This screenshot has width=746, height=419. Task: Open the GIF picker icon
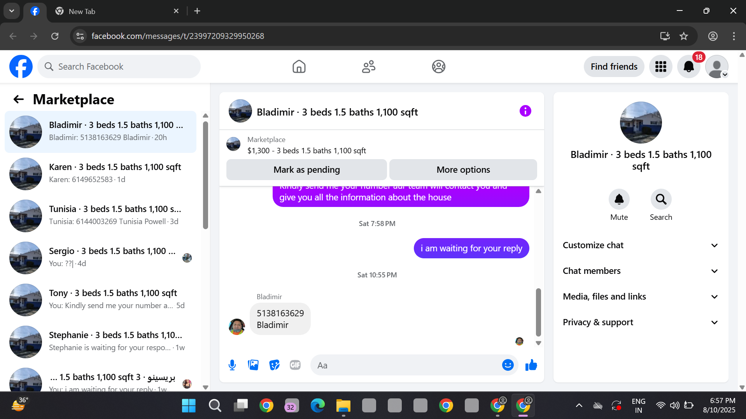pyautogui.click(x=295, y=365)
